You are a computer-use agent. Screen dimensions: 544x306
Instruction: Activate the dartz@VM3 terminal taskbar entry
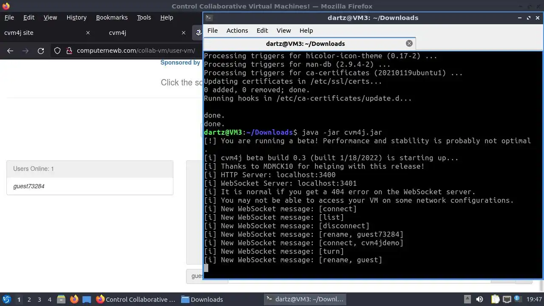pyautogui.click(x=305, y=299)
